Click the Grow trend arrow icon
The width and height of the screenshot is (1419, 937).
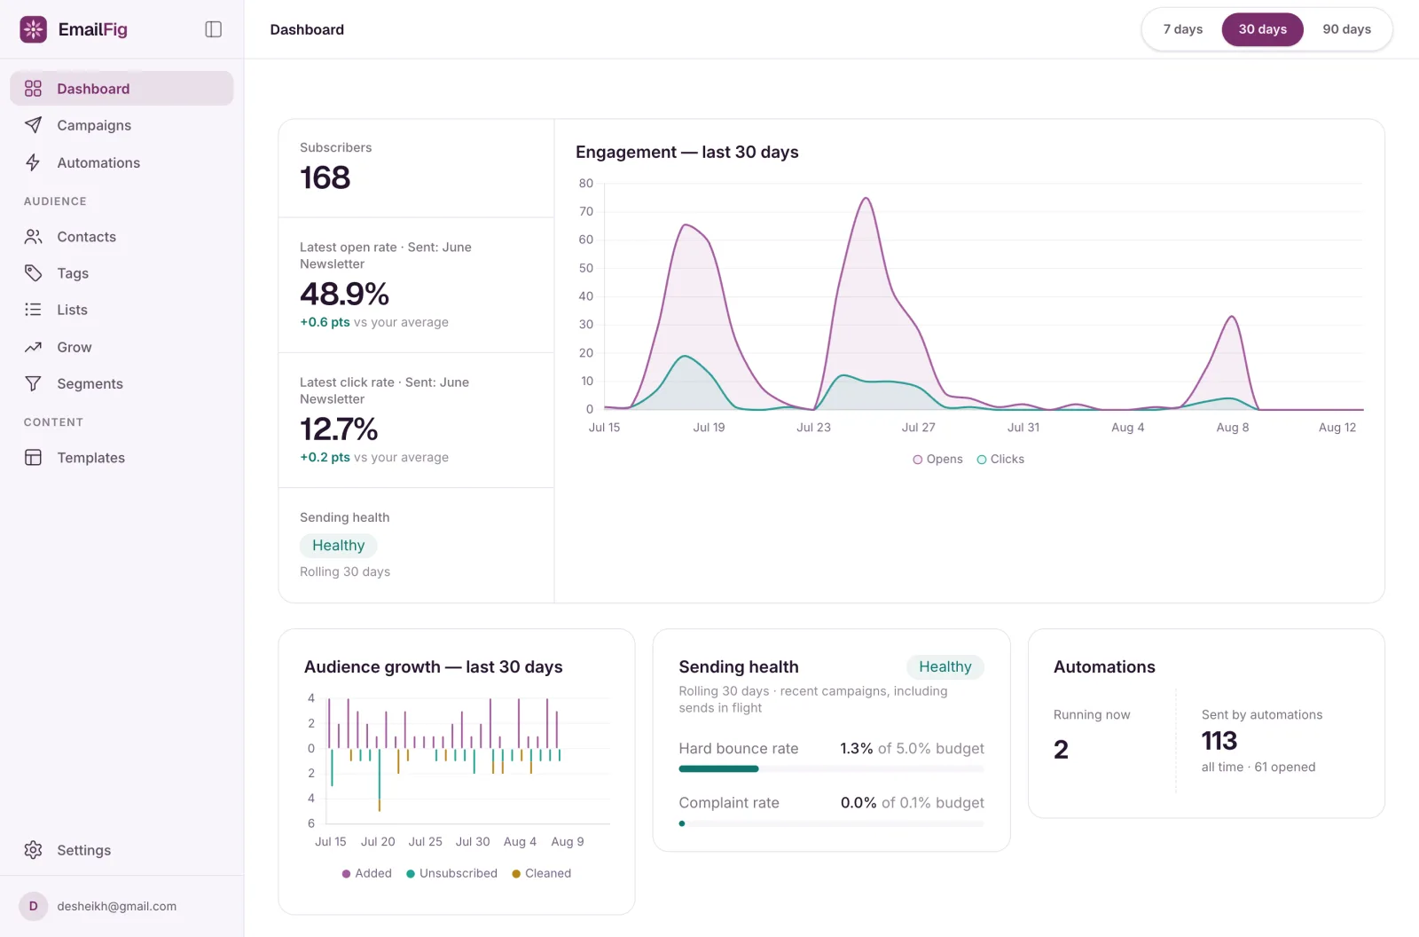33,347
